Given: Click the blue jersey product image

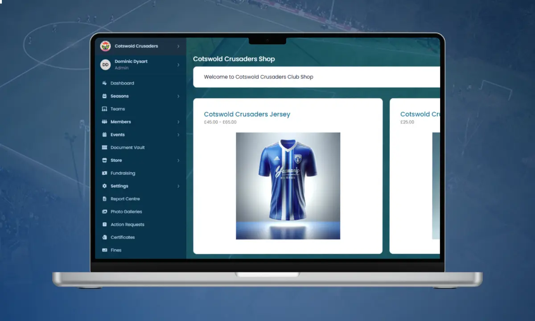Looking at the screenshot, I should (288, 186).
